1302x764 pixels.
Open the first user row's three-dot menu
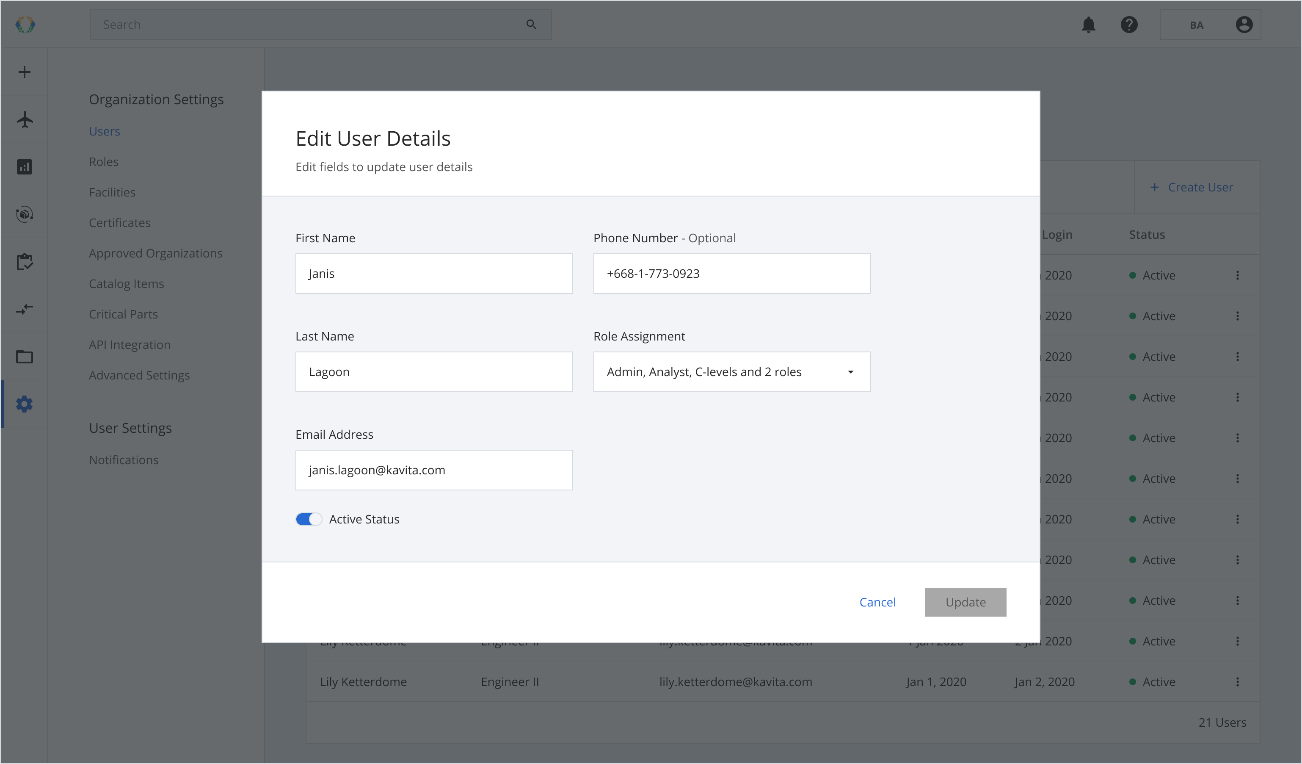tap(1237, 275)
